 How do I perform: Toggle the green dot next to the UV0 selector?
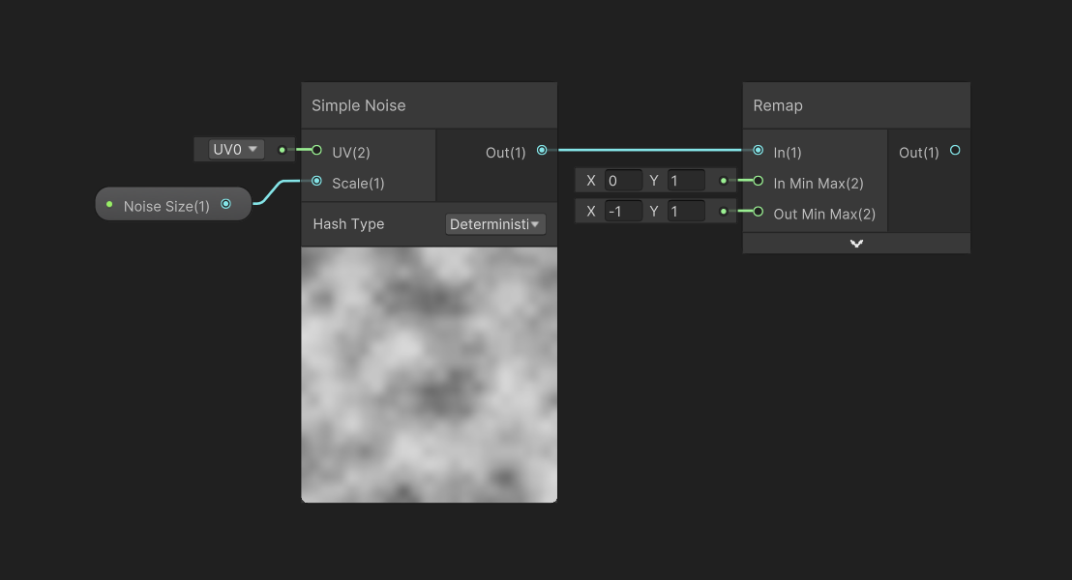[x=282, y=150]
